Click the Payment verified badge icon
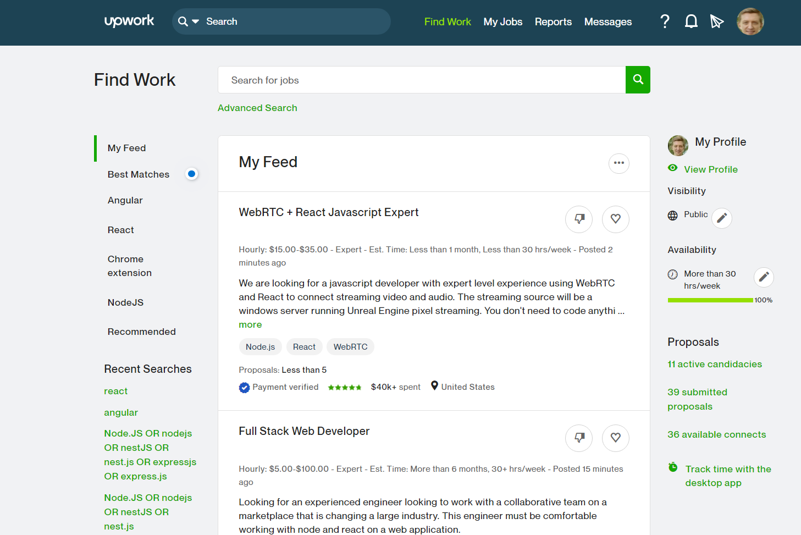This screenshot has height=535, width=801. (x=244, y=388)
